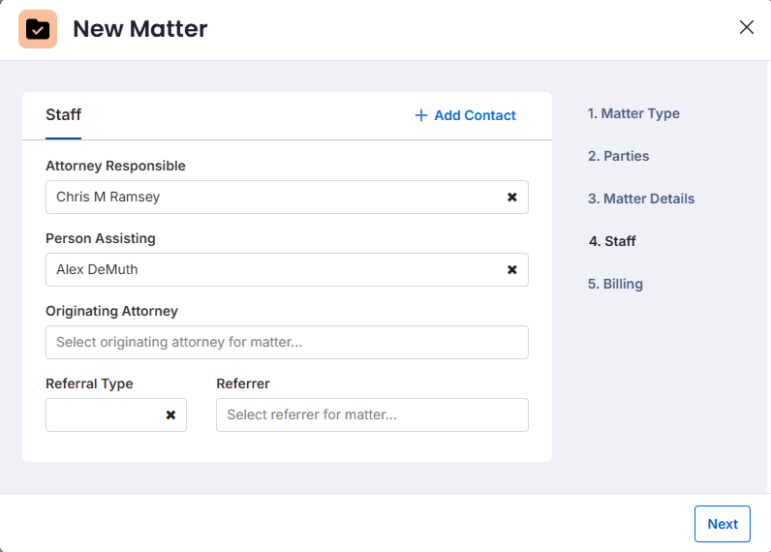Click the Add Contact link
Screen dimensions: 771x552
click(x=465, y=115)
